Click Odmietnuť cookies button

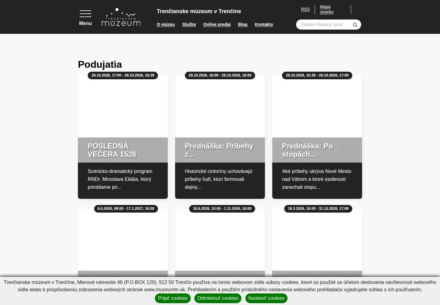(218, 298)
